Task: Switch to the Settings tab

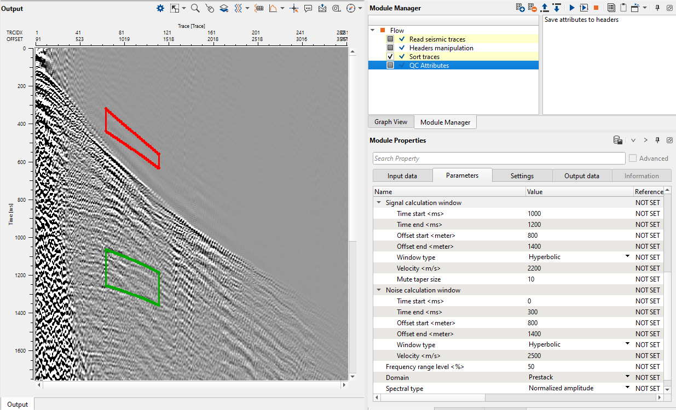Action: 522,176
